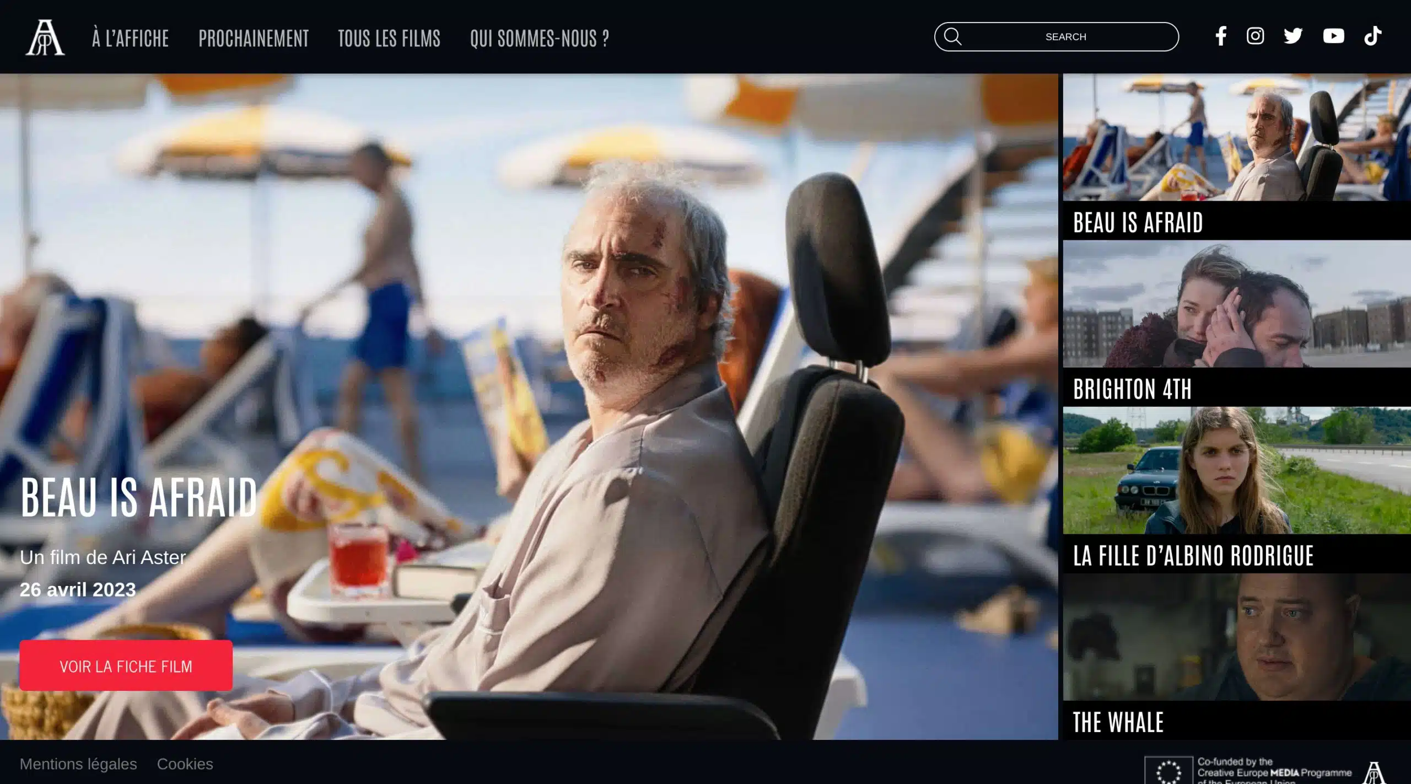Open the YouTube icon in the header

[1333, 36]
